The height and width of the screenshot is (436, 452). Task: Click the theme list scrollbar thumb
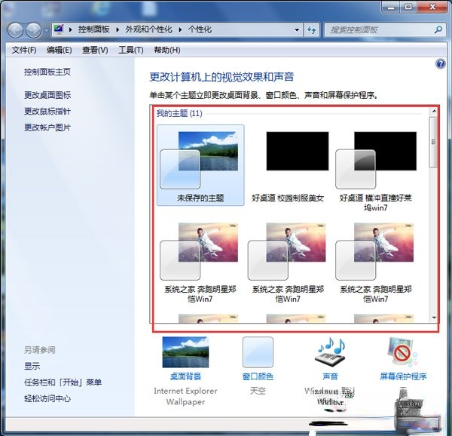coord(433,142)
